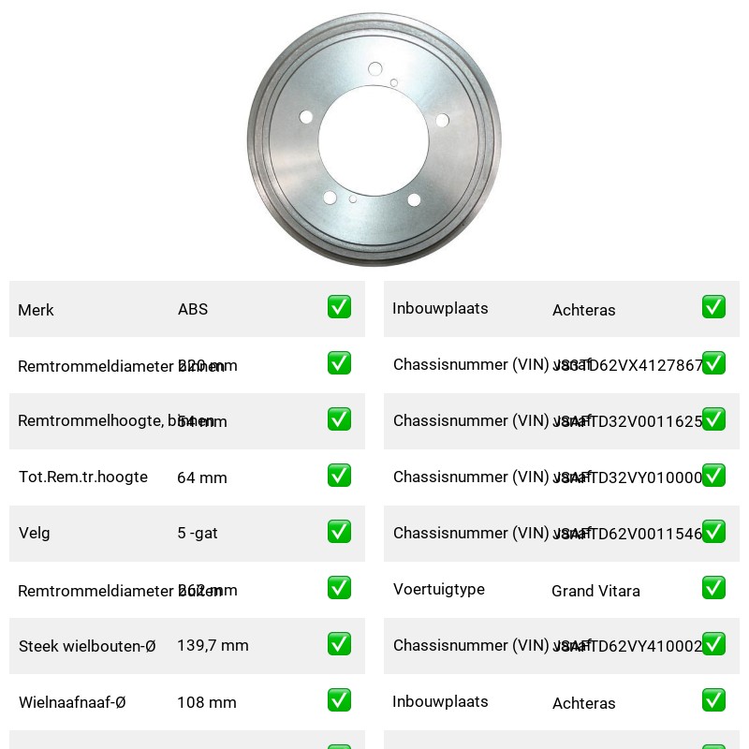
Task: Click the green checkmark beside Steek wielbouten 139,7 mm
Action: coord(339,644)
